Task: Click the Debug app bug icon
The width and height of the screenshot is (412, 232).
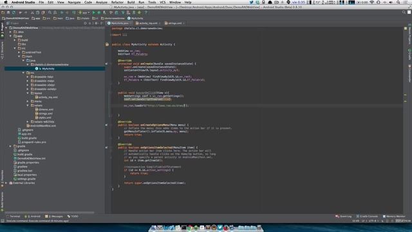Action: point(99,13)
